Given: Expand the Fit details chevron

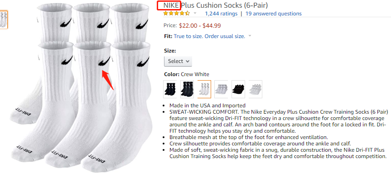Looking at the screenshot, I should coord(250,36).
